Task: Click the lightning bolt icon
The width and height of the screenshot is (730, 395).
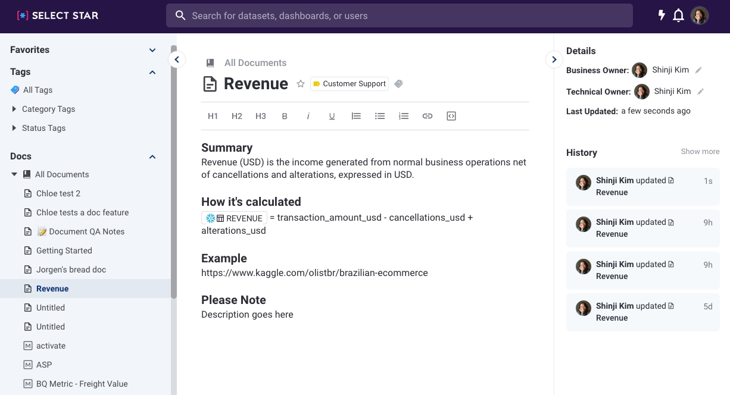Action: point(661,15)
